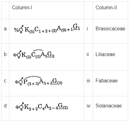
Task: Click the Fabaceae family name
Action: 106,81
